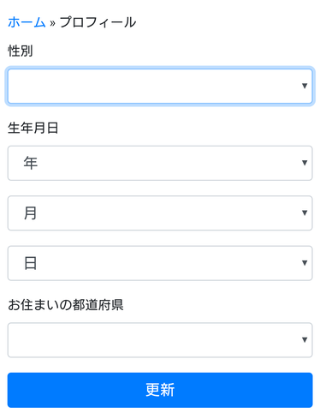Click the 生年月日 field label
326x413 pixels.
point(33,128)
